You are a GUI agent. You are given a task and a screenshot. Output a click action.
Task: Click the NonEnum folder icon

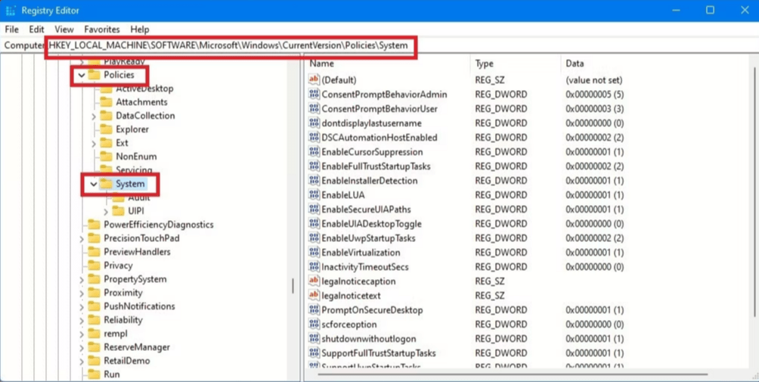(106, 157)
